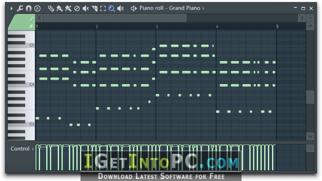322x181 pixels.
Task: Toggle the slide triangle icon in green tab
Action: 31,26
